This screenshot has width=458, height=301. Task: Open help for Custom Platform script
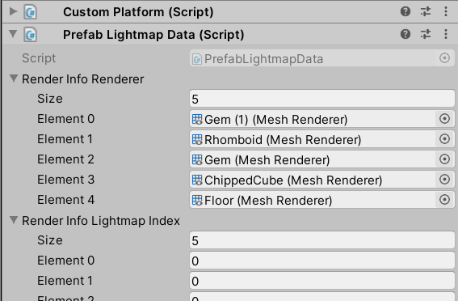[x=405, y=11]
